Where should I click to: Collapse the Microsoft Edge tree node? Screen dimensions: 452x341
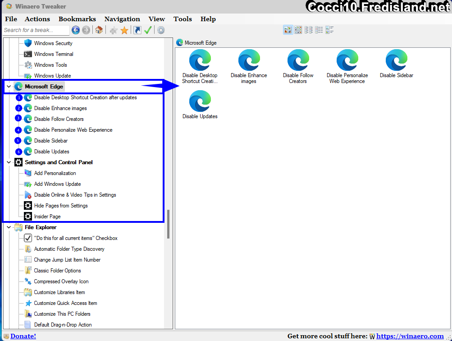coord(9,87)
